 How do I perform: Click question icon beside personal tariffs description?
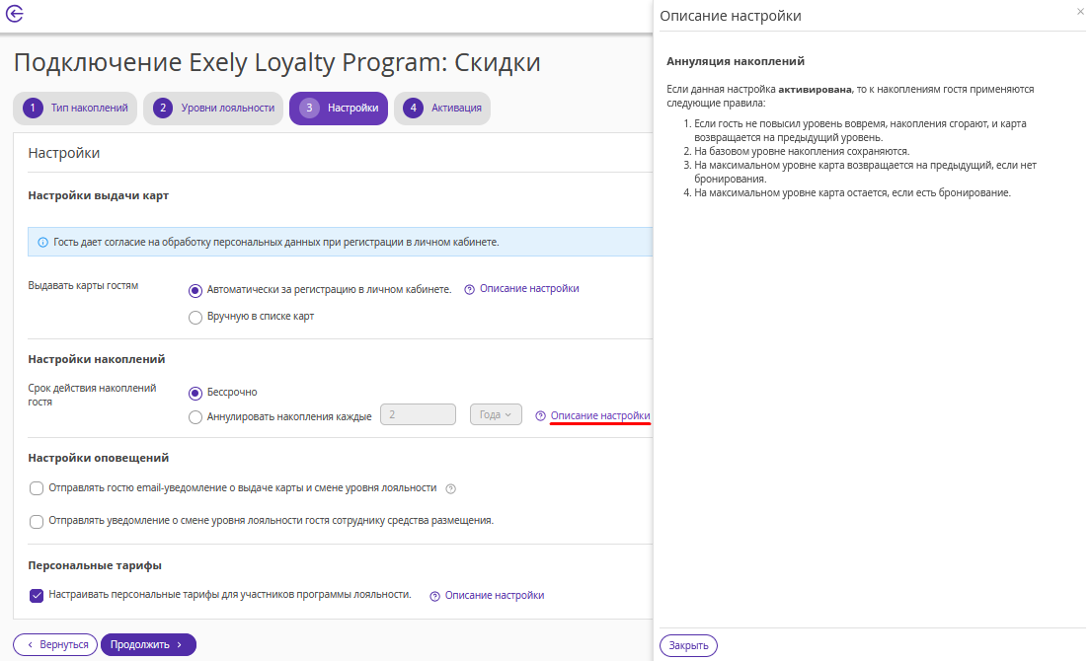(434, 596)
